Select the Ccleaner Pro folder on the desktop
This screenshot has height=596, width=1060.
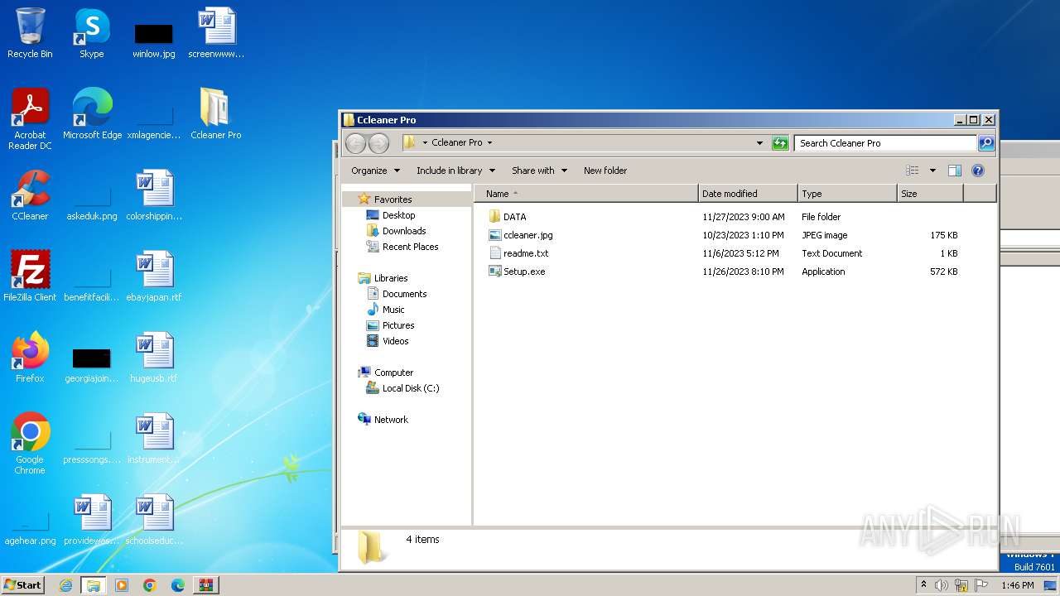click(216, 114)
